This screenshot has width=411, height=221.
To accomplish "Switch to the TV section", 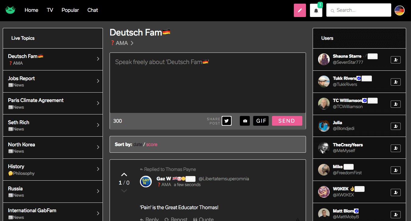I will click(50, 10).
